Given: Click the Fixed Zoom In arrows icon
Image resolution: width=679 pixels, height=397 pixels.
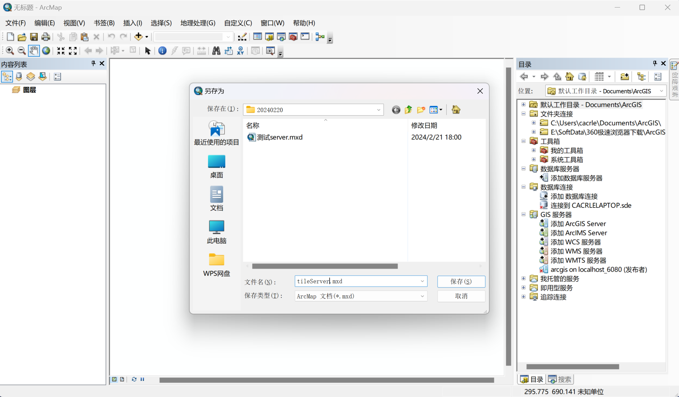Looking at the screenshot, I should coord(61,51).
